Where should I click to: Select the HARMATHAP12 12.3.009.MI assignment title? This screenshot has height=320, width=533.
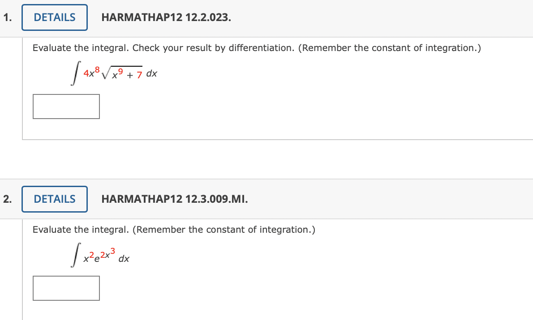click(174, 199)
